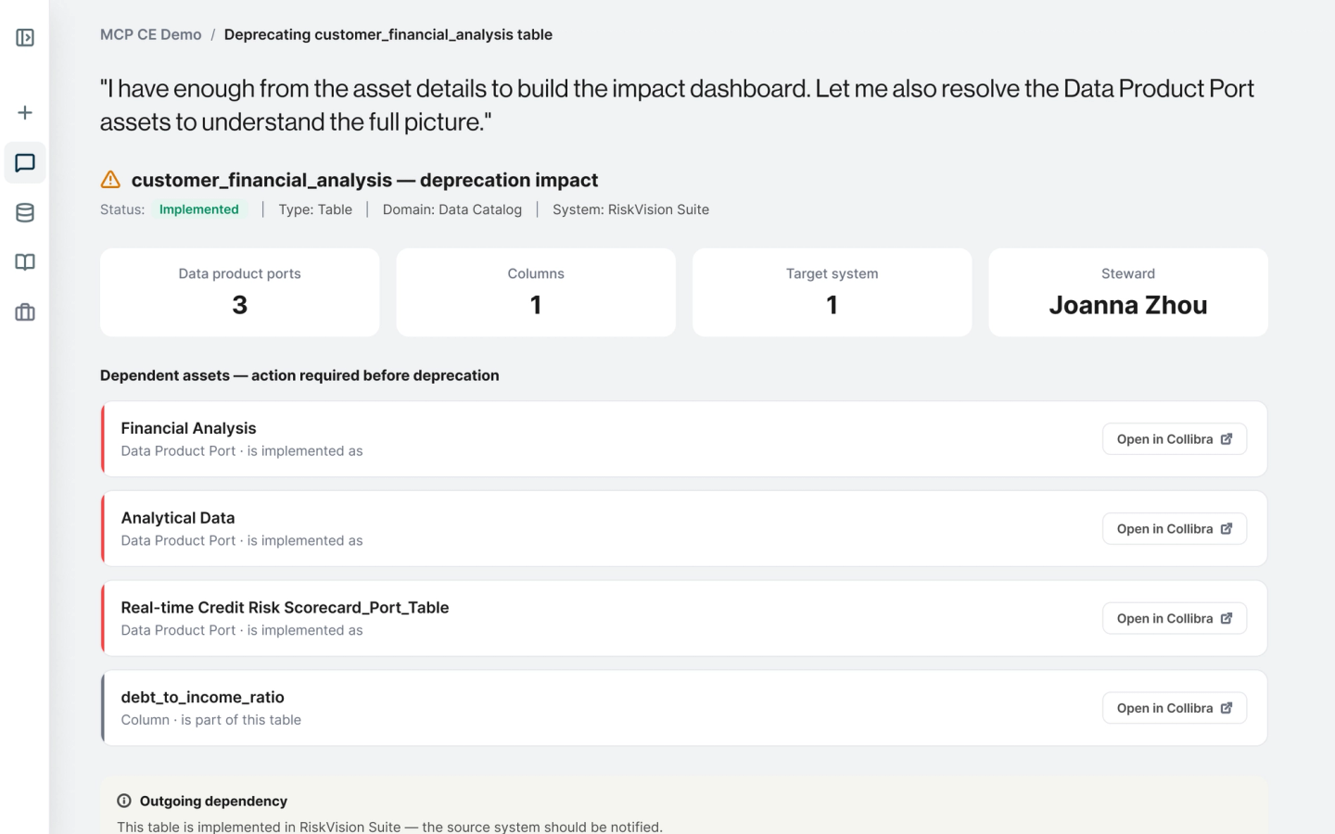Select the Columns count card
The image size is (1335, 834).
pos(536,293)
